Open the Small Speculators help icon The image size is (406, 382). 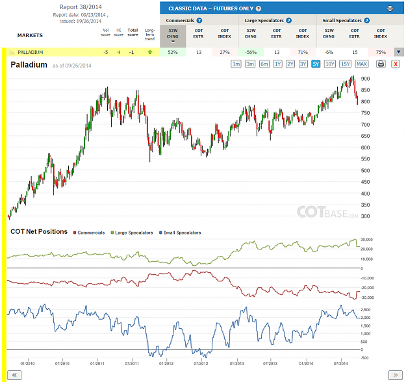(366, 20)
